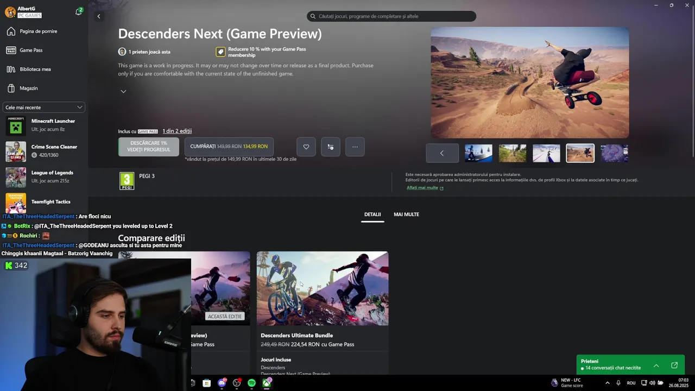695x391 pixels.
Task: Click the microphone tray icon
Action: [x=618, y=383]
